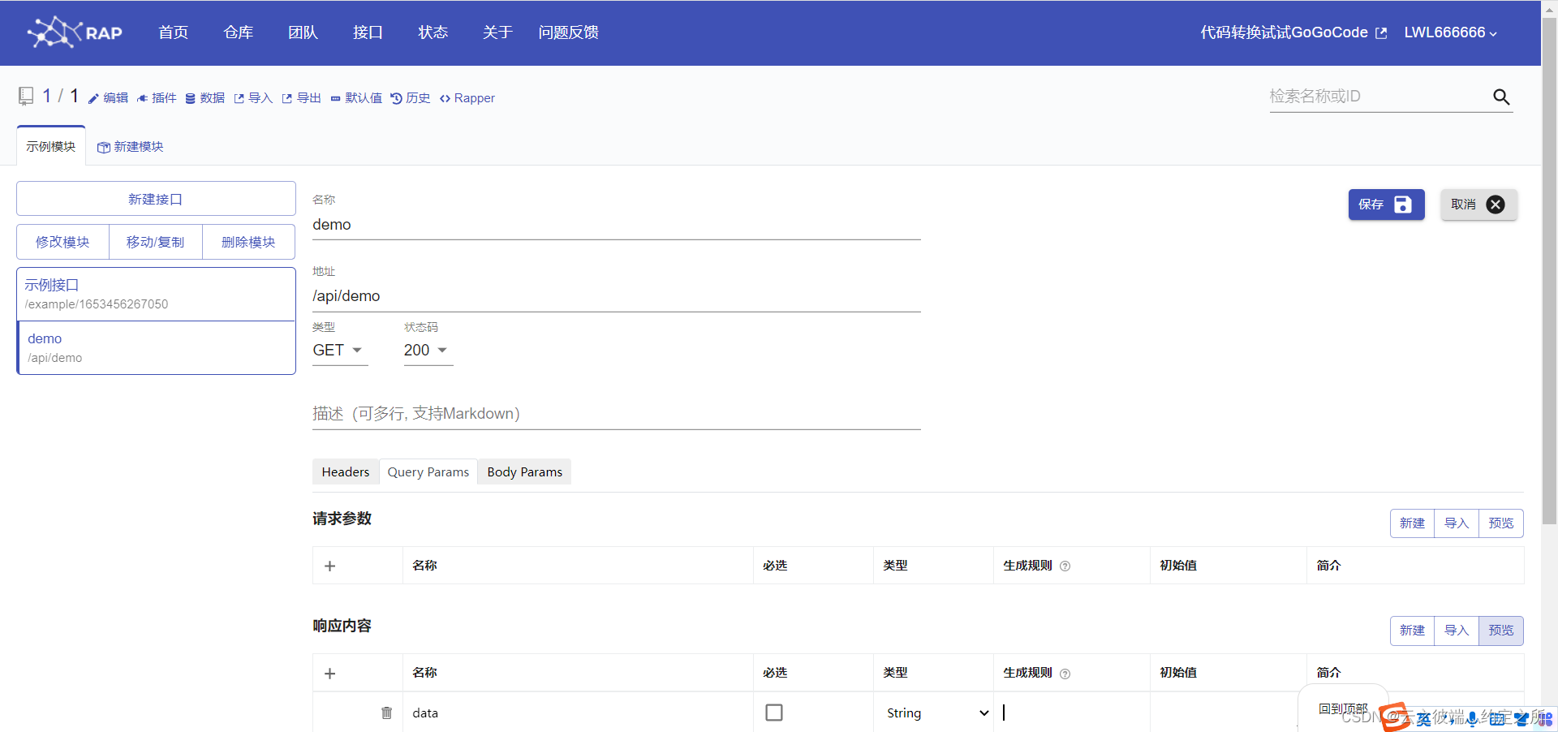Click 新建 button in 请求参数 section
The height and width of the screenshot is (732, 1558).
pos(1412,523)
